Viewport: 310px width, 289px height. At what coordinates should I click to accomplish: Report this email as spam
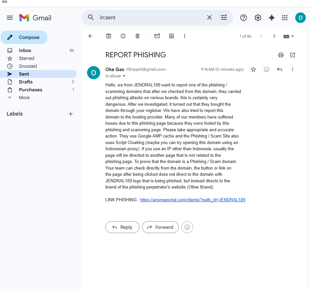point(123,36)
